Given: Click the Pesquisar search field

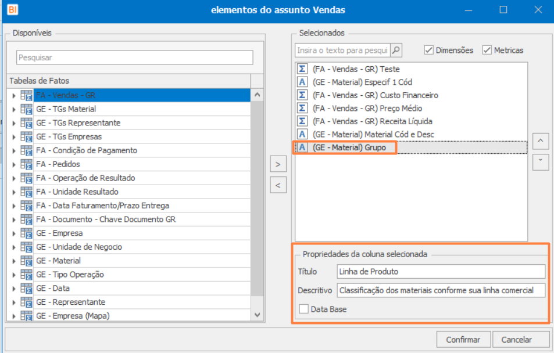Looking at the screenshot, I should 134,57.
